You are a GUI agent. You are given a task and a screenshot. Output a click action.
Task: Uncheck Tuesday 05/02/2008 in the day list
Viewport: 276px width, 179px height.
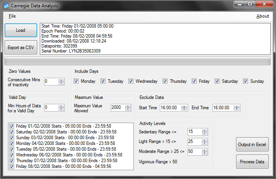point(11,149)
